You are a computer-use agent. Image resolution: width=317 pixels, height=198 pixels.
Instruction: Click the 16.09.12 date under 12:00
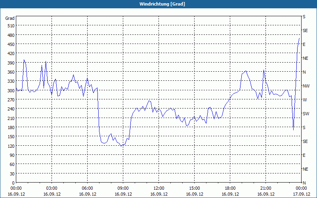(159, 194)
